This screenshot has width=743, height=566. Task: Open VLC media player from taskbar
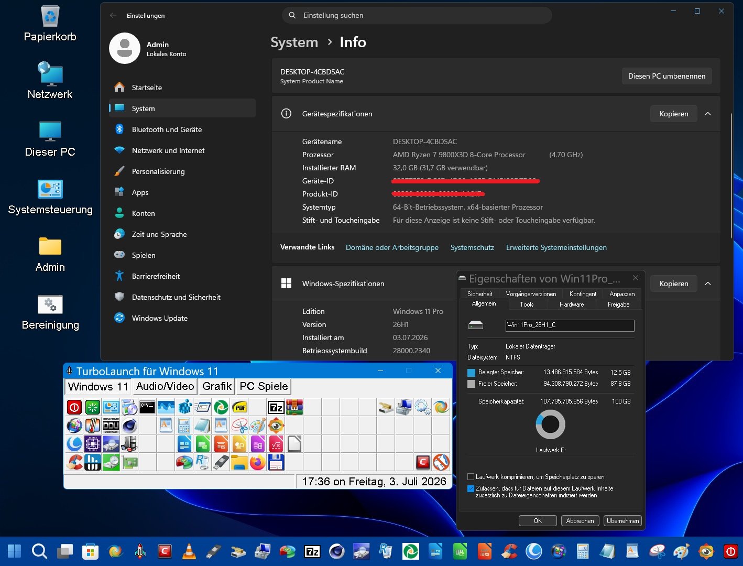point(189,551)
